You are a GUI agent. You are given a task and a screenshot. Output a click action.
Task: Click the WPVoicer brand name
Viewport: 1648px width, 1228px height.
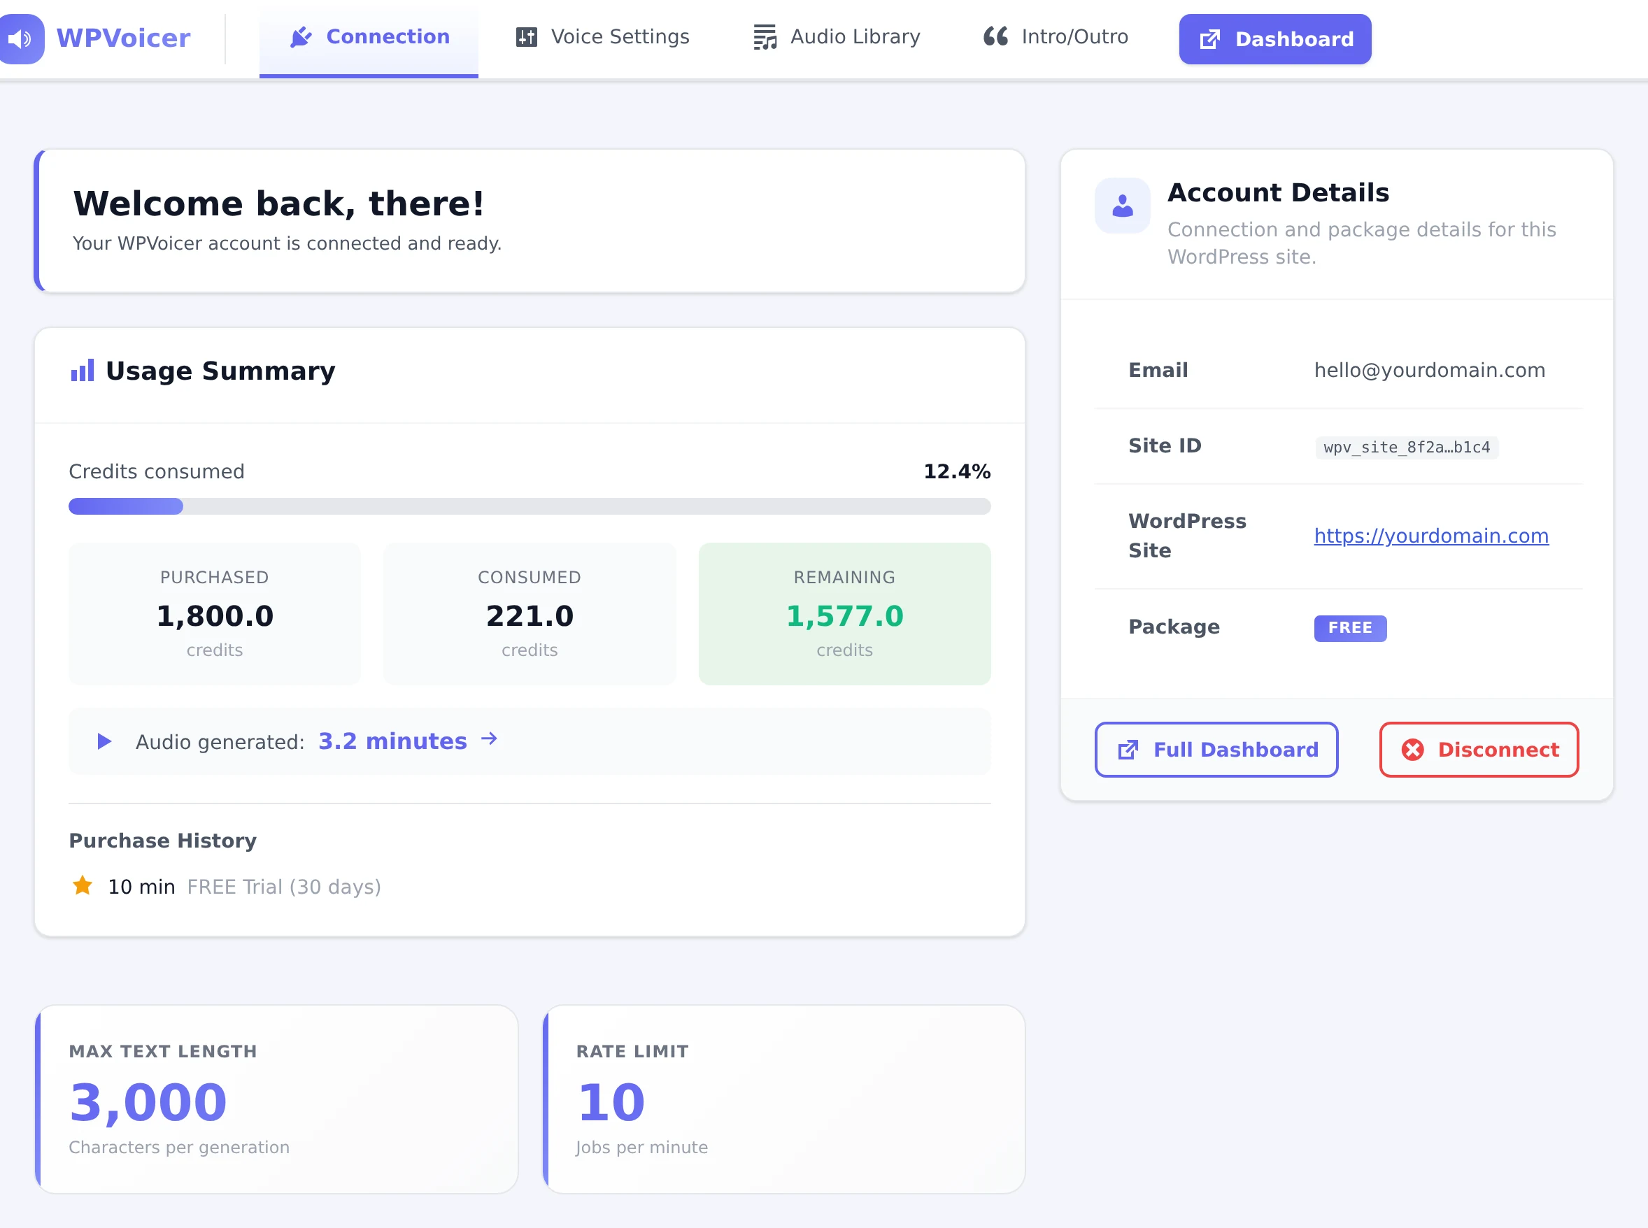coord(123,38)
